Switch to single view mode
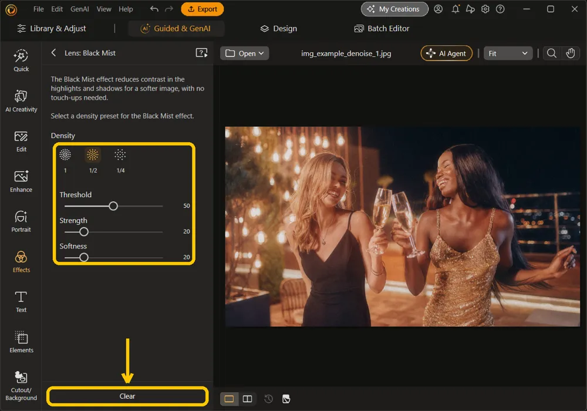Viewport: 587px width, 411px height. point(229,399)
